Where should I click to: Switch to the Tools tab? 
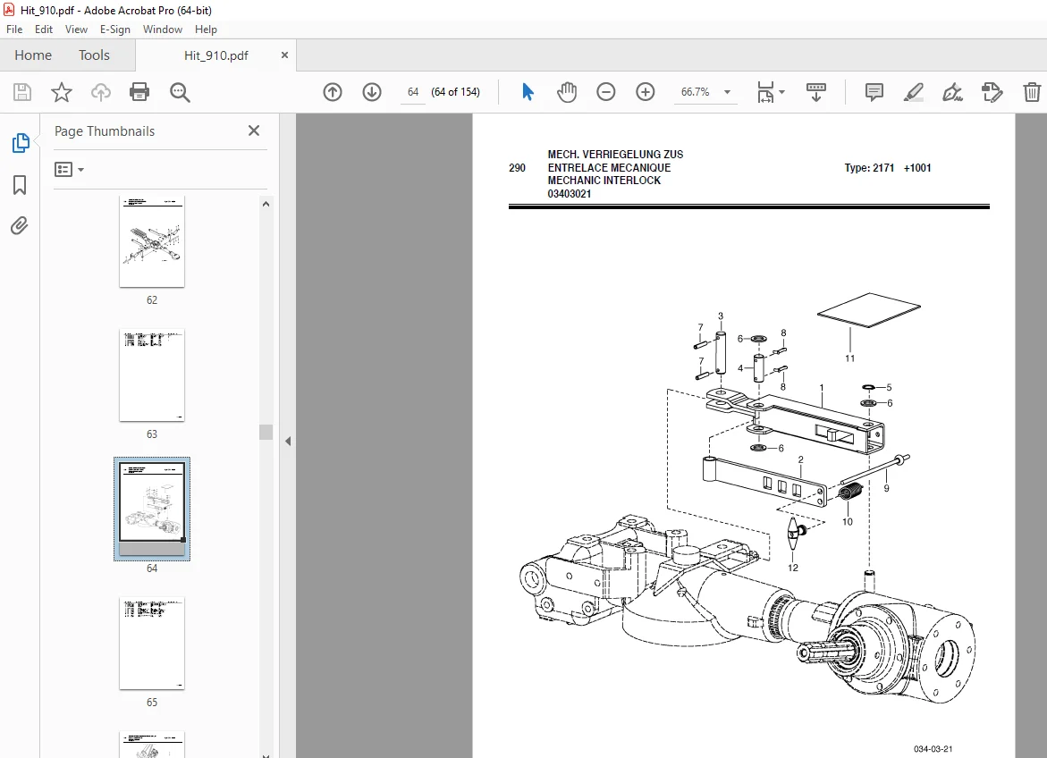coord(94,55)
